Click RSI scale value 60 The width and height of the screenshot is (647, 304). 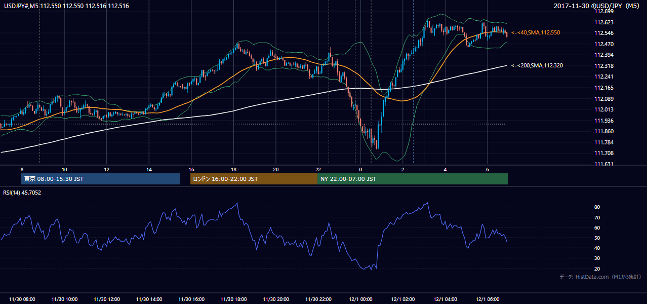597,227
